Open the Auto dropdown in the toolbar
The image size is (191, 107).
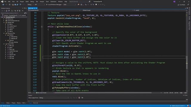click(x=70, y=5)
